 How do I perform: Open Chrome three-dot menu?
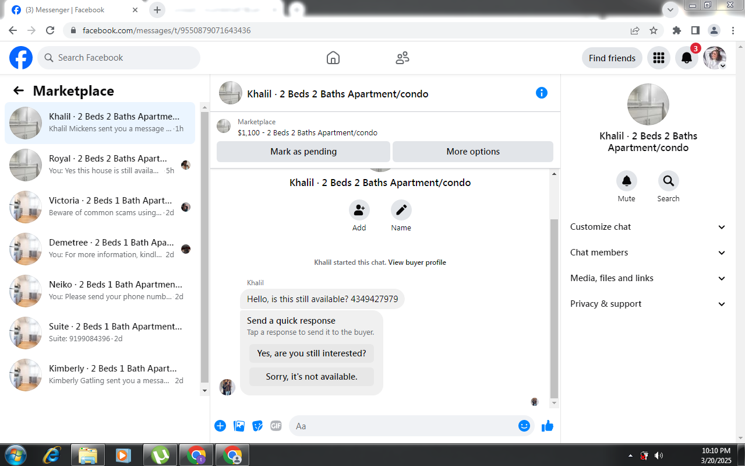(x=732, y=30)
